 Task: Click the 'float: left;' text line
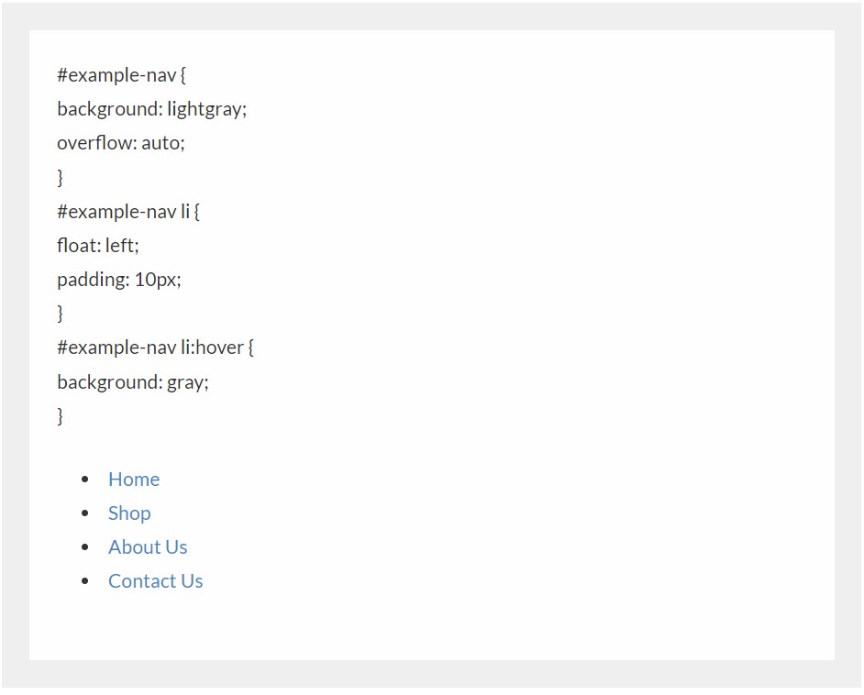[x=97, y=246]
